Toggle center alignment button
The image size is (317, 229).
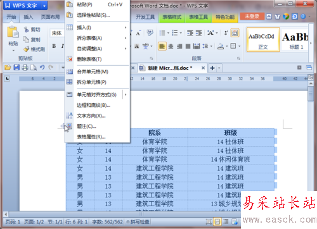coord(171,46)
